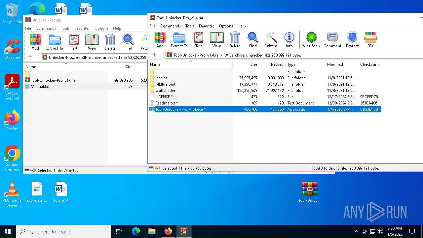Sort by Name column in RAR window
This screenshot has width=423, height=238.
pyautogui.click(x=190, y=64)
